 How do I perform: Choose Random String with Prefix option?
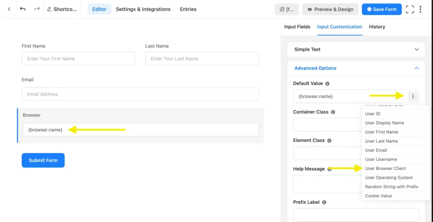[x=395, y=187]
